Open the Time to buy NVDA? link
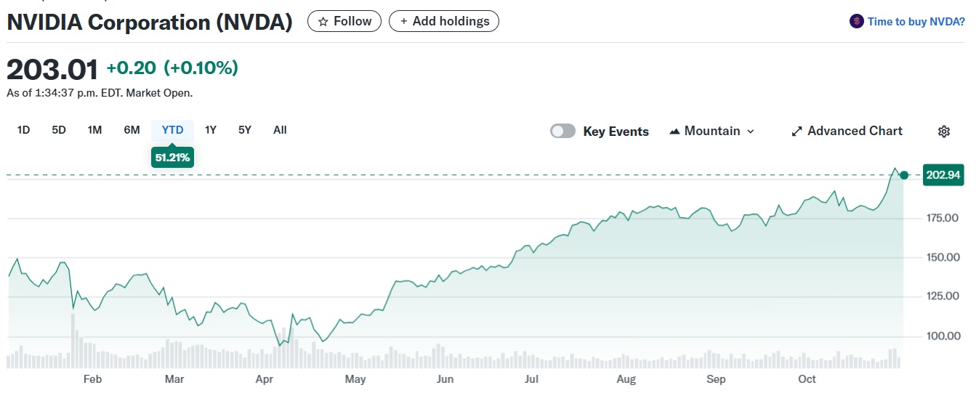Image resolution: width=976 pixels, height=396 pixels. 916,22
